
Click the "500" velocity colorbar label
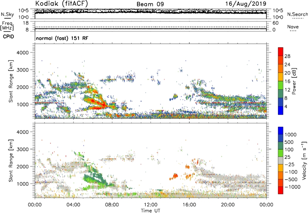tap(288, 142)
